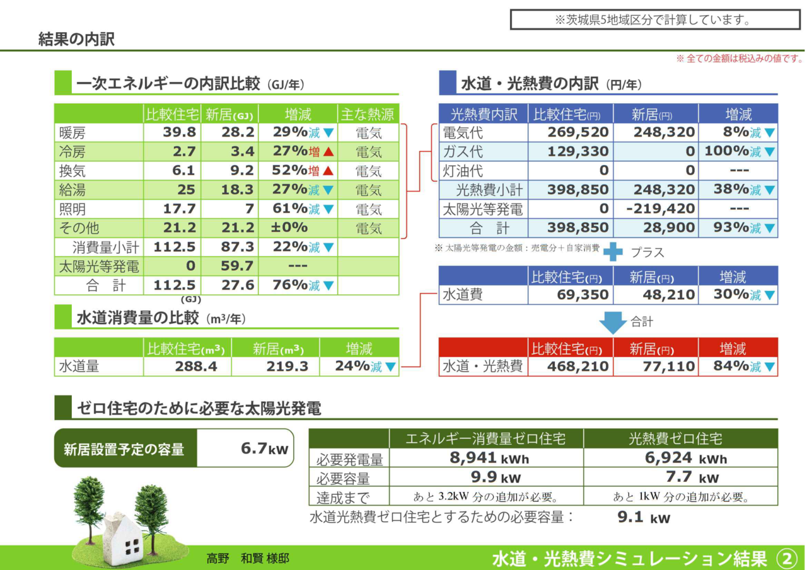Click the blue decrease triangle in 照明 row

[328, 209]
